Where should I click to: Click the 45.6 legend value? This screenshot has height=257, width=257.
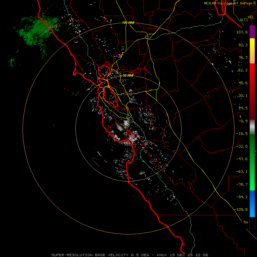pyautogui.click(x=243, y=83)
